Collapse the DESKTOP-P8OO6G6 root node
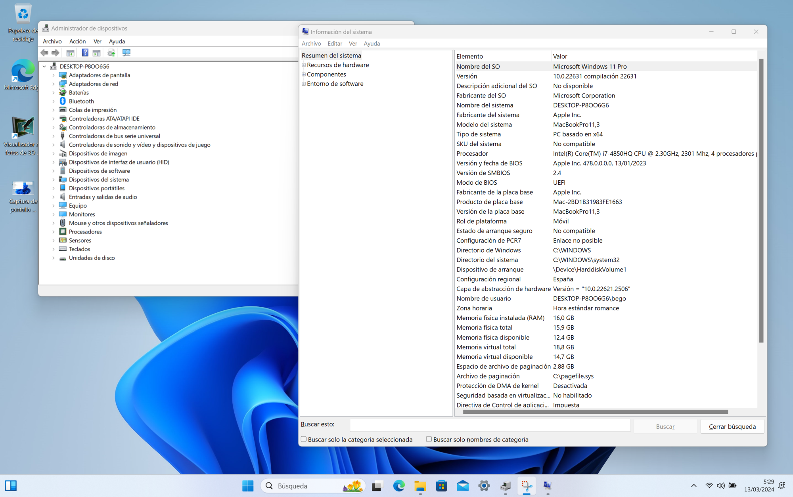Viewport: 793px width, 497px height. click(44, 67)
